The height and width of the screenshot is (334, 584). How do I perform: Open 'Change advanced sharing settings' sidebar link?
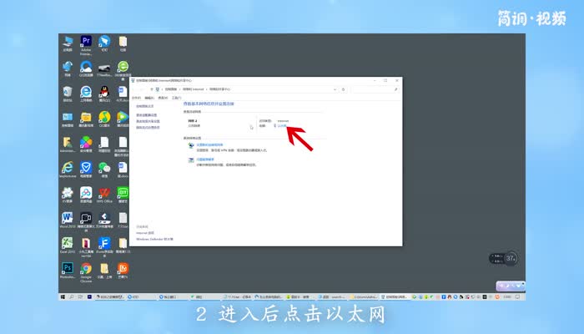pos(148,121)
